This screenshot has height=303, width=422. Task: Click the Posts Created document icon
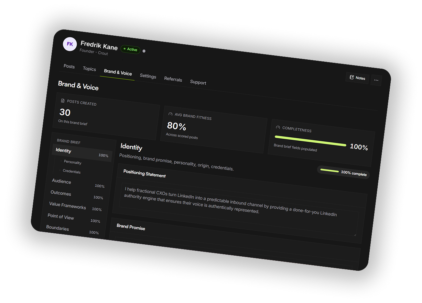[63, 101]
